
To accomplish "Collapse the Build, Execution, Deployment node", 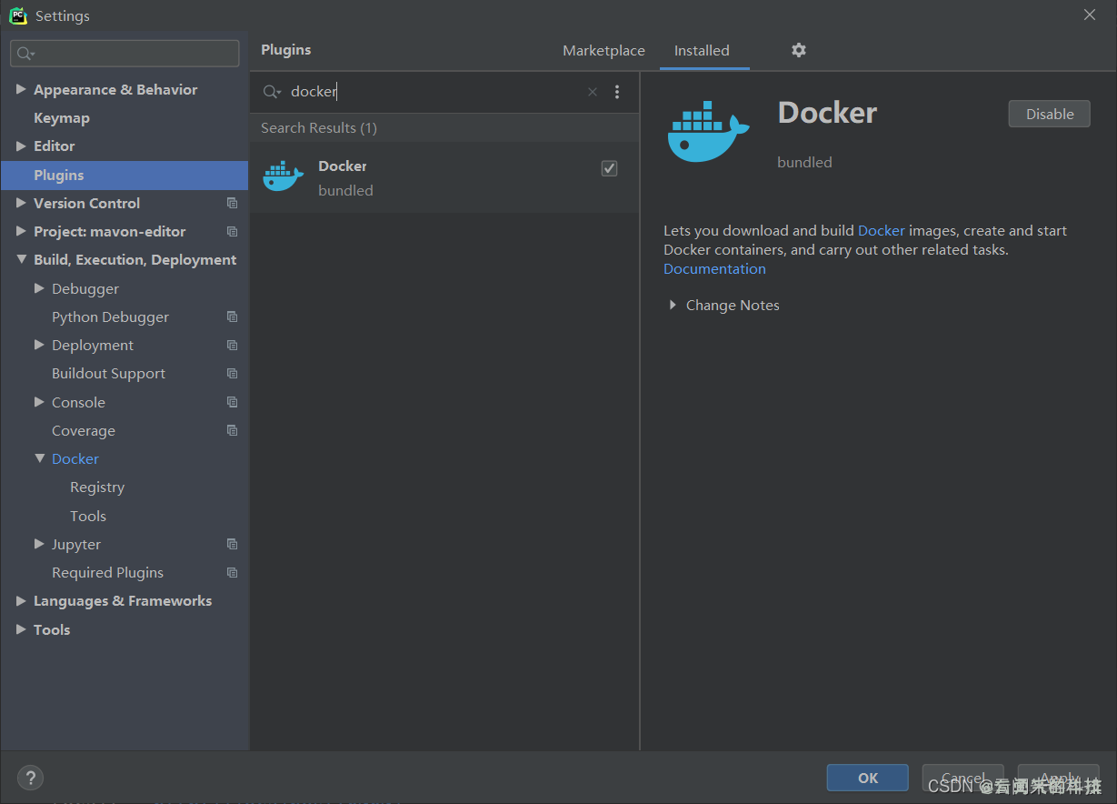I will [x=22, y=260].
